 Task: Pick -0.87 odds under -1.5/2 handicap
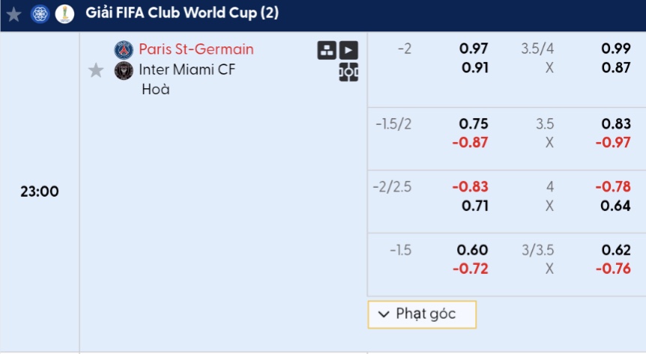470,143
